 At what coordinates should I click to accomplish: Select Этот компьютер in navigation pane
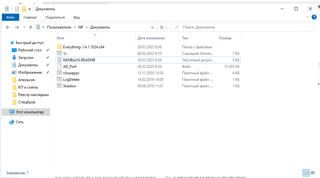point(29,112)
